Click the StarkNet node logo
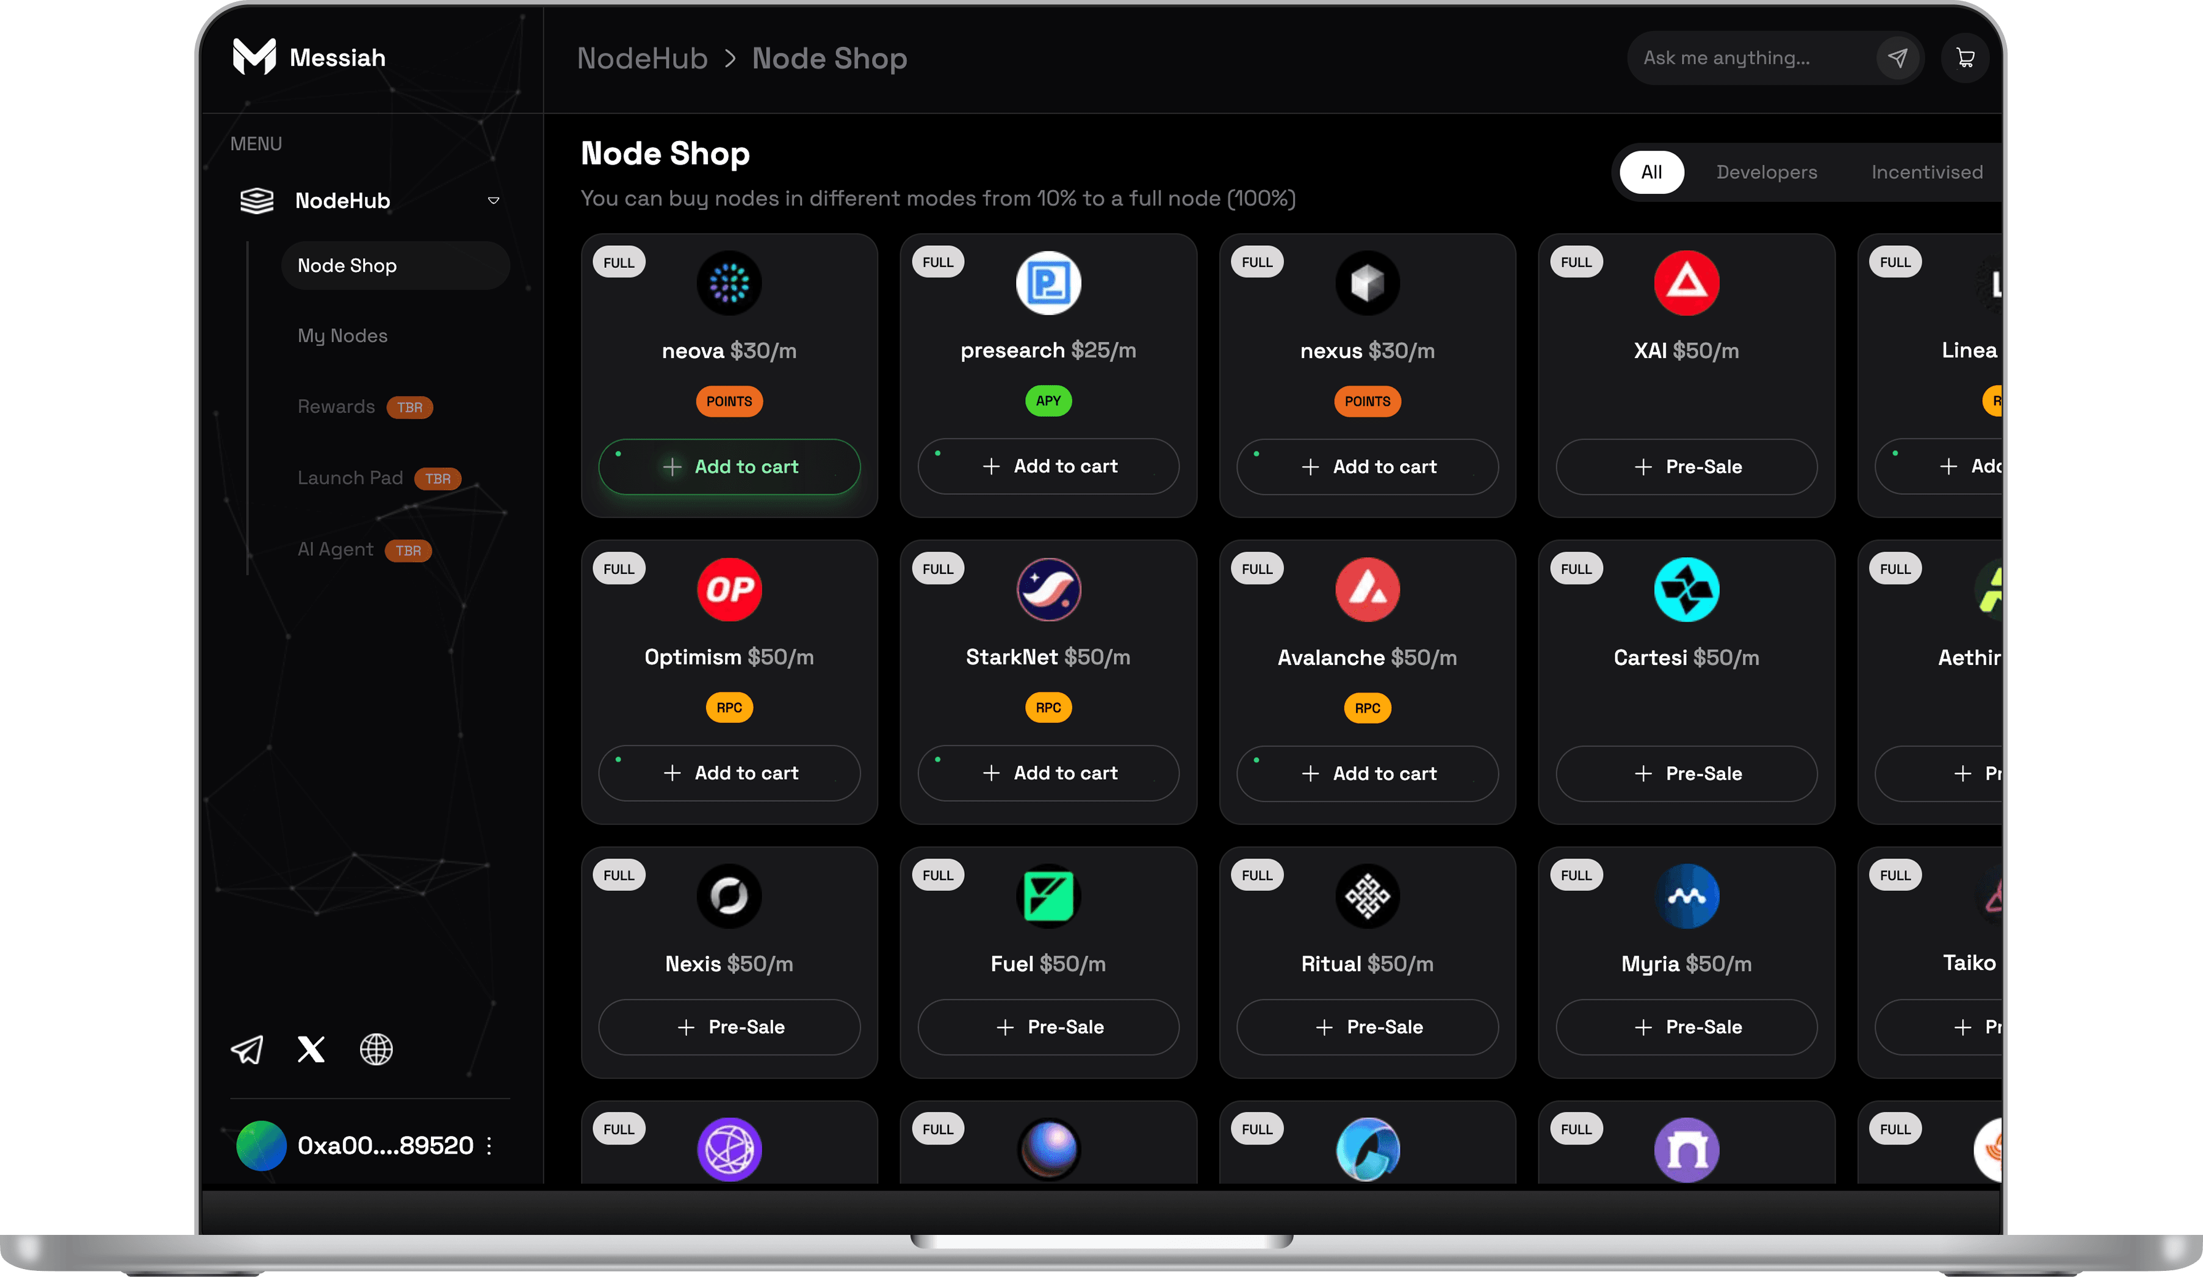The width and height of the screenshot is (2203, 1277). [x=1048, y=589]
